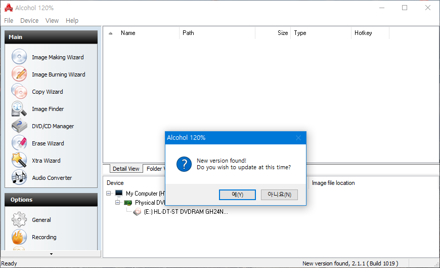Screen dimensions: 440x268
Task: Click the Audio Converter label
Action: [x=52, y=178]
